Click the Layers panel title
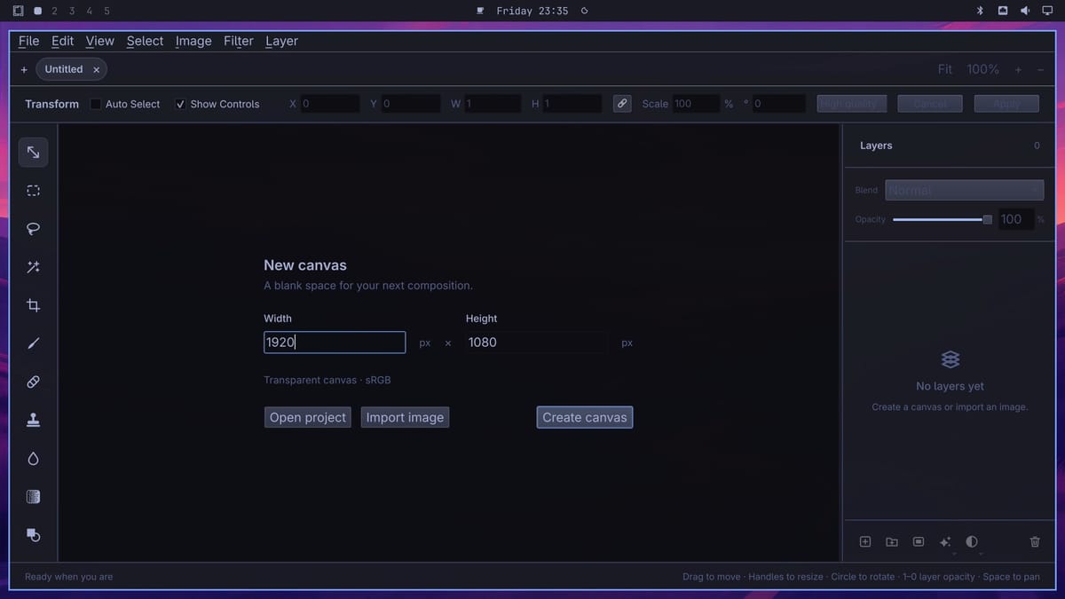Screen dimensions: 1065x599 point(876,146)
